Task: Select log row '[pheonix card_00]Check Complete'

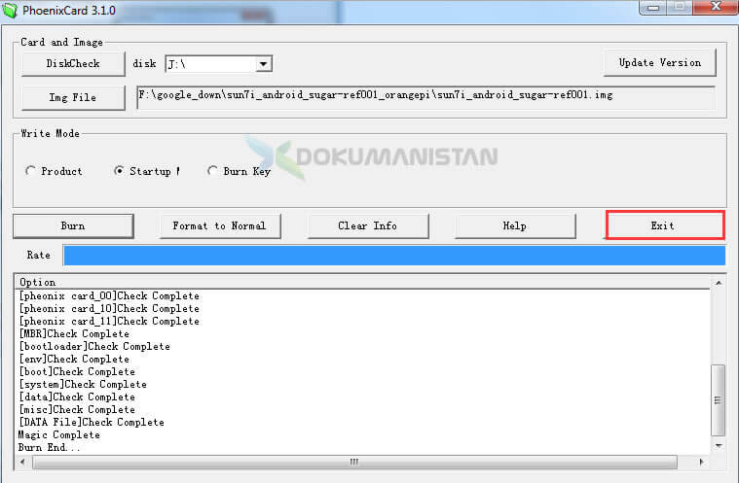Action: tap(109, 295)
